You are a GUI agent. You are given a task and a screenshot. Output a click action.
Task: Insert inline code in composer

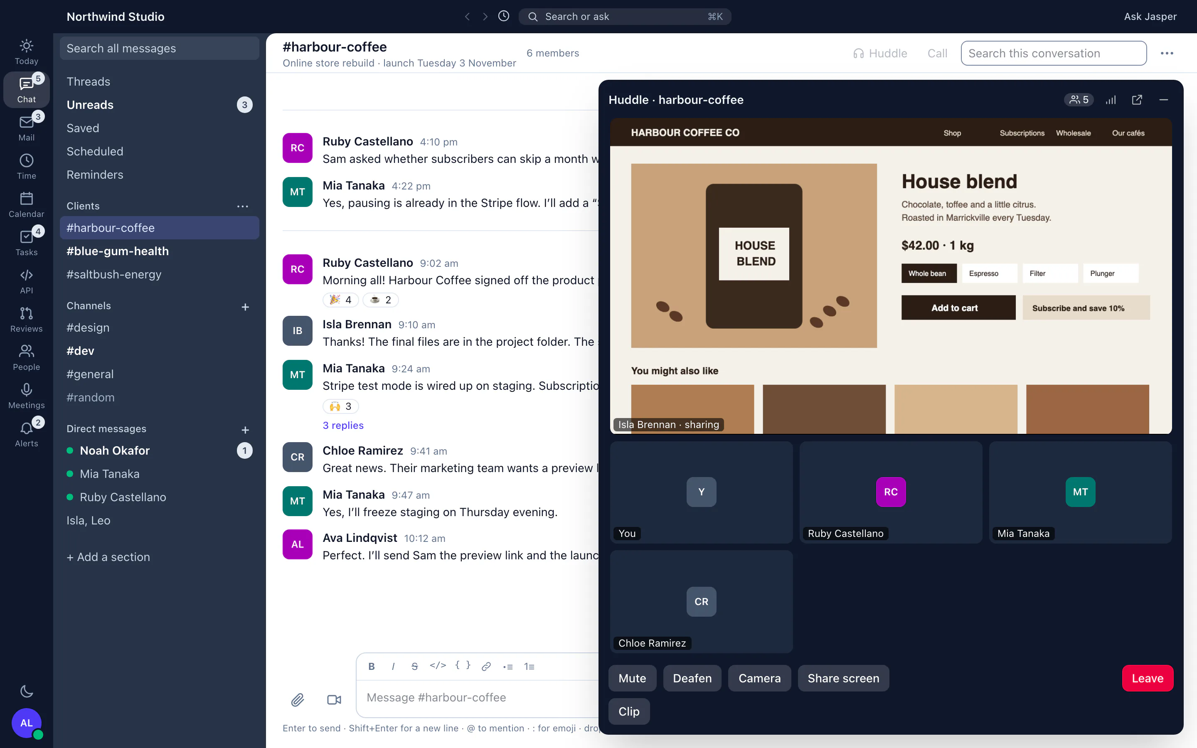click(x=438, y=666)
